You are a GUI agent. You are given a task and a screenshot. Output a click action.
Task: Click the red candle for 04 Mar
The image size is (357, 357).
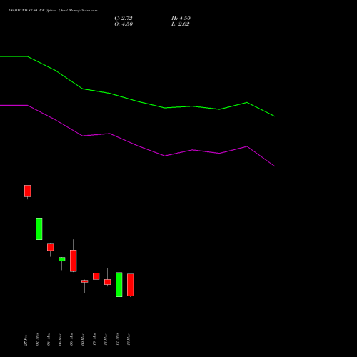pos(51,247)
